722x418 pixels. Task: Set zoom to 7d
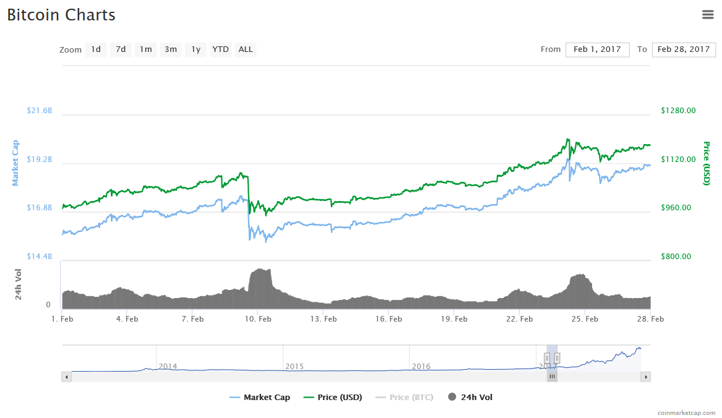coord(121,49)
